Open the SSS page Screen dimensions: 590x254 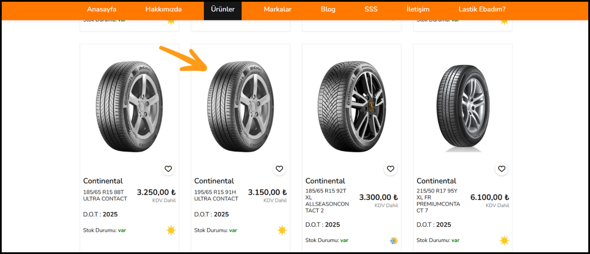(371, 9)
